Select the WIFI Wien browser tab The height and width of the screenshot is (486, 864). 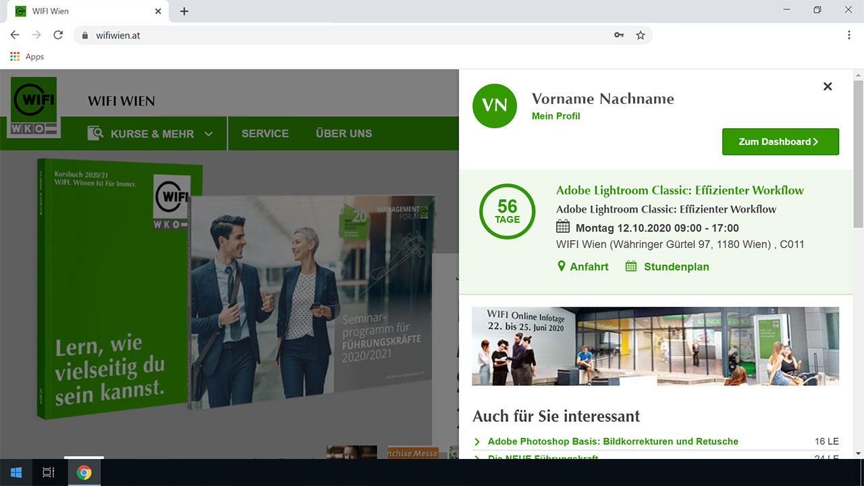[x=87, y=11]
